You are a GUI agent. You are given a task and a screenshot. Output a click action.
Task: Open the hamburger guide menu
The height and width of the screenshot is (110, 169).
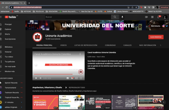(x=1, y=17)
